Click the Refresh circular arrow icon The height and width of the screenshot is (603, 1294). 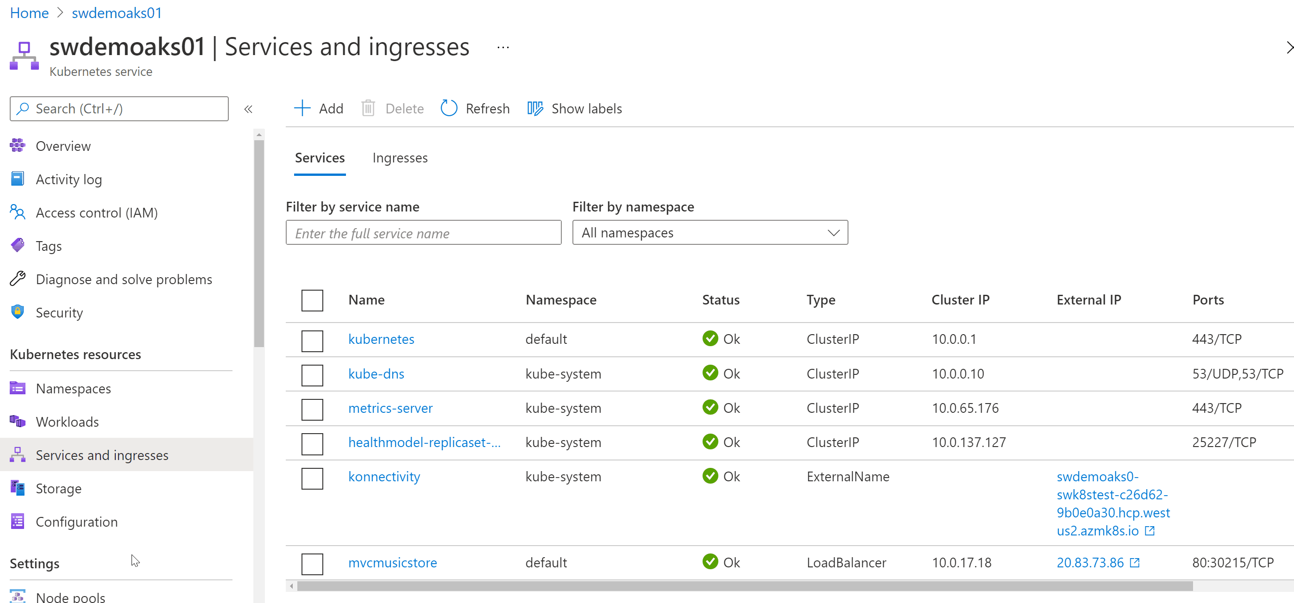point(449,108)
